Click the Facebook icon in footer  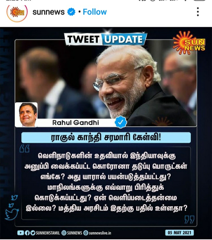[27, 233]
